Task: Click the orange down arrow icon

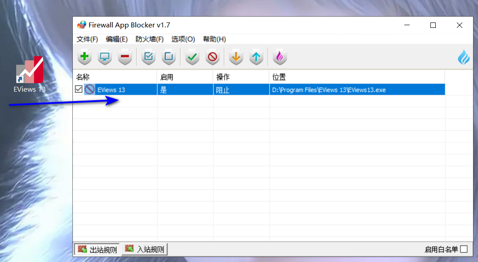Action: point(236,57)
